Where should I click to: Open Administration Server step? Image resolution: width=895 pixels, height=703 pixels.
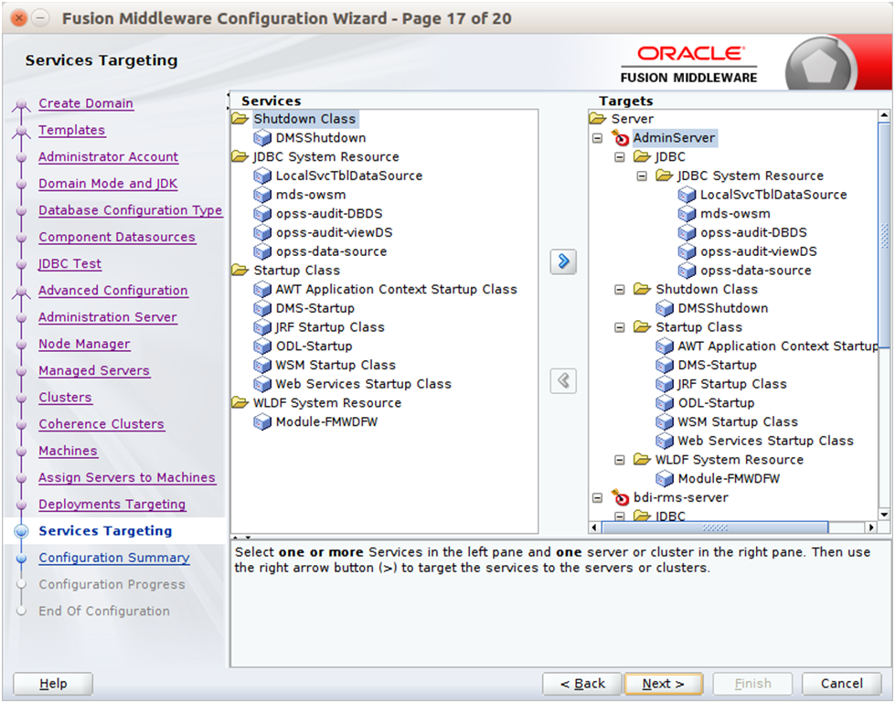pos(108,317)
